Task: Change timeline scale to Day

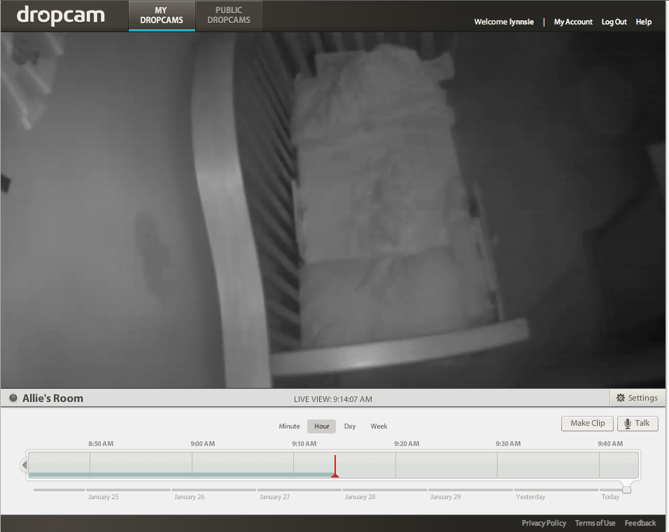Action: 350,426
